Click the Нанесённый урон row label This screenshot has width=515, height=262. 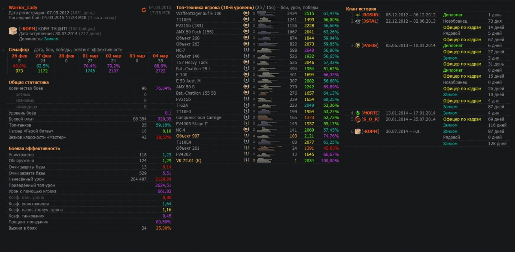(26, 179)
